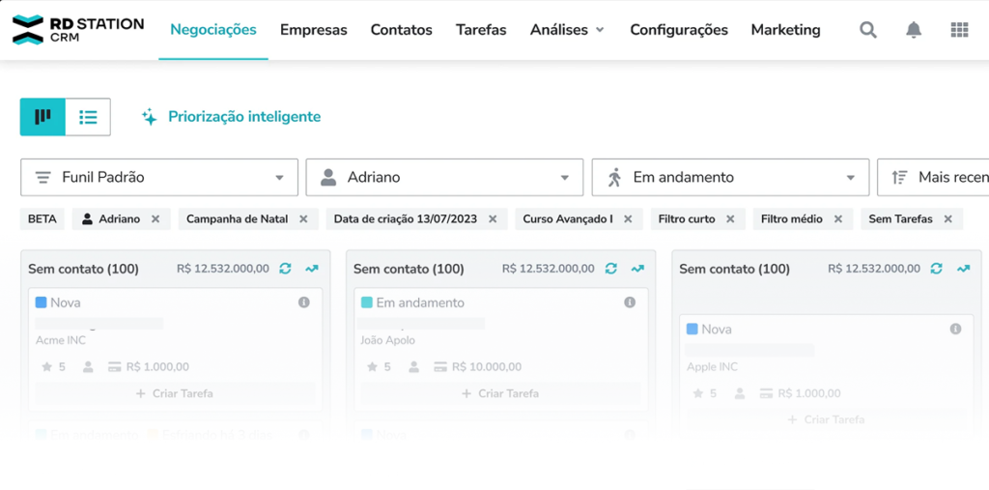This screenshot has width=989, height=490.
Task: Click the notifications bell icon
Action: point(914,30)
